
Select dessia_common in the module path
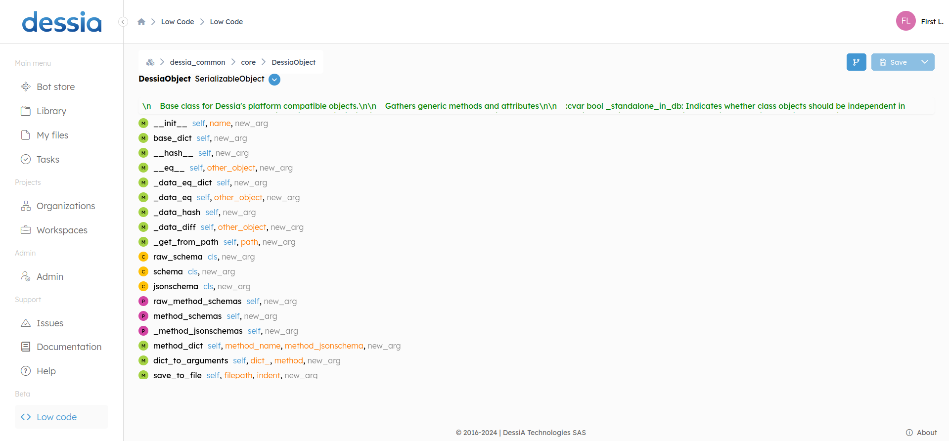(197, 62)
